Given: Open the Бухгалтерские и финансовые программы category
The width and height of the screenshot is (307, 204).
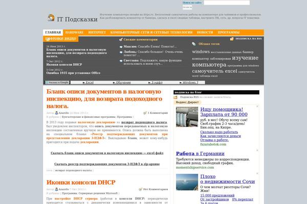Looking at the screenshot, I should click(x=89, y=117).
